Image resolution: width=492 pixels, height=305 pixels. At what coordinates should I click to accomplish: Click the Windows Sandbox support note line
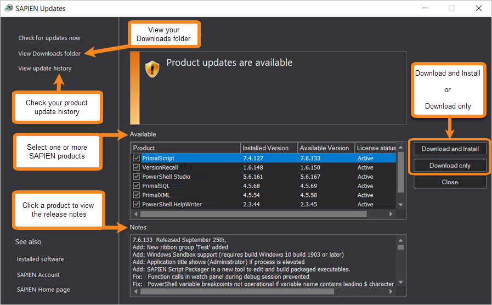click(238, 255)
